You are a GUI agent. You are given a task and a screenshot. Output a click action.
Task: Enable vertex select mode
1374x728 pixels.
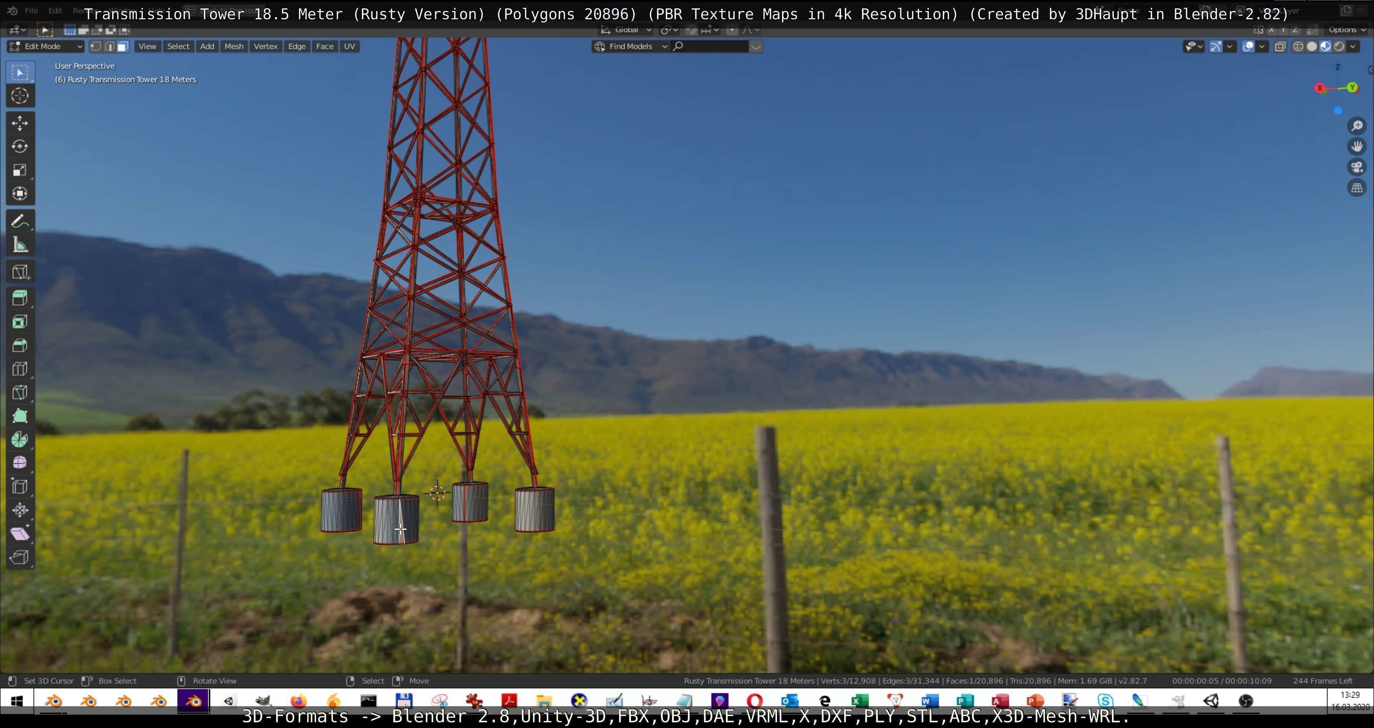coord(95,46)
